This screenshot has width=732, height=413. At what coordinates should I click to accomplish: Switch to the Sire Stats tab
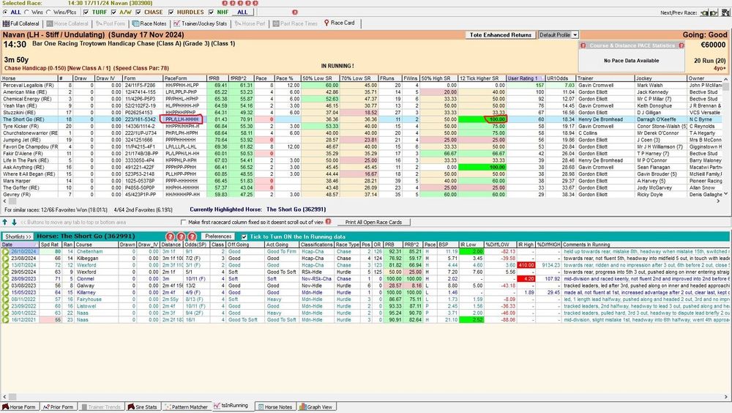pyautogui.click(x=143, y=407)
